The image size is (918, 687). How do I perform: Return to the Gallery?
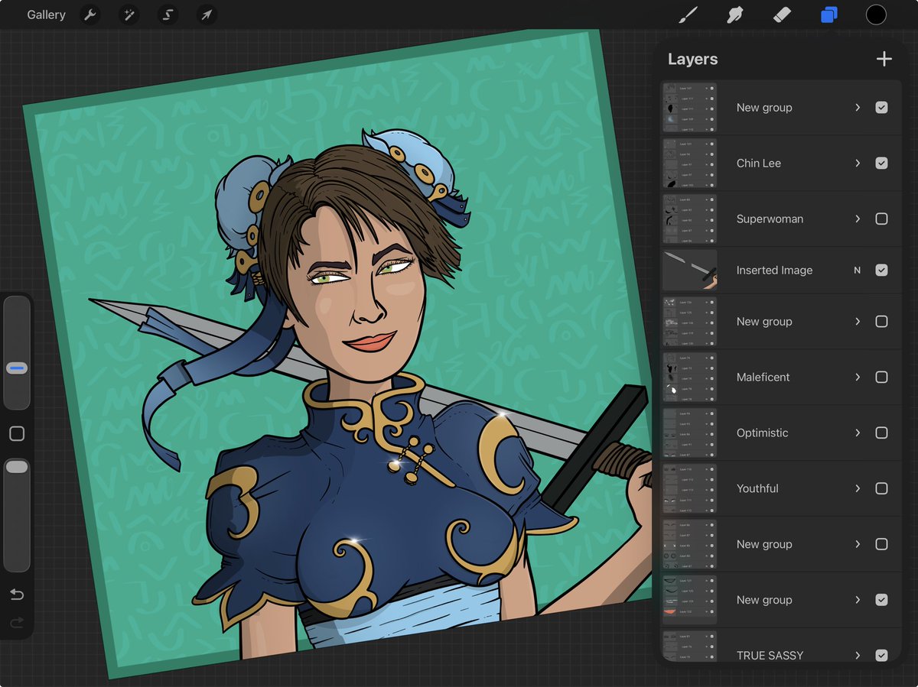(46, 15)
